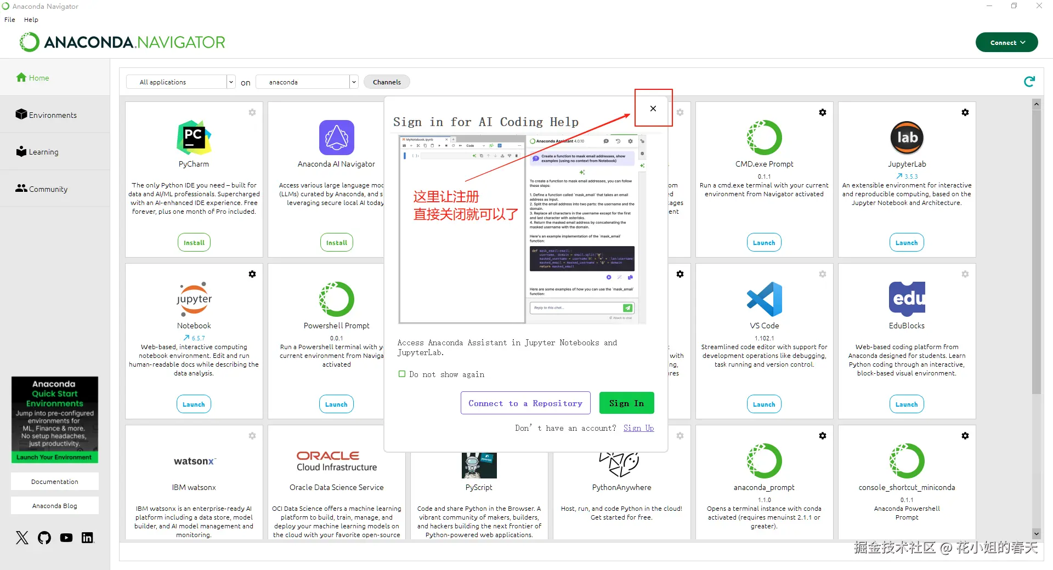Click the console_shortcut_miniconda icon

pos(907,460)
